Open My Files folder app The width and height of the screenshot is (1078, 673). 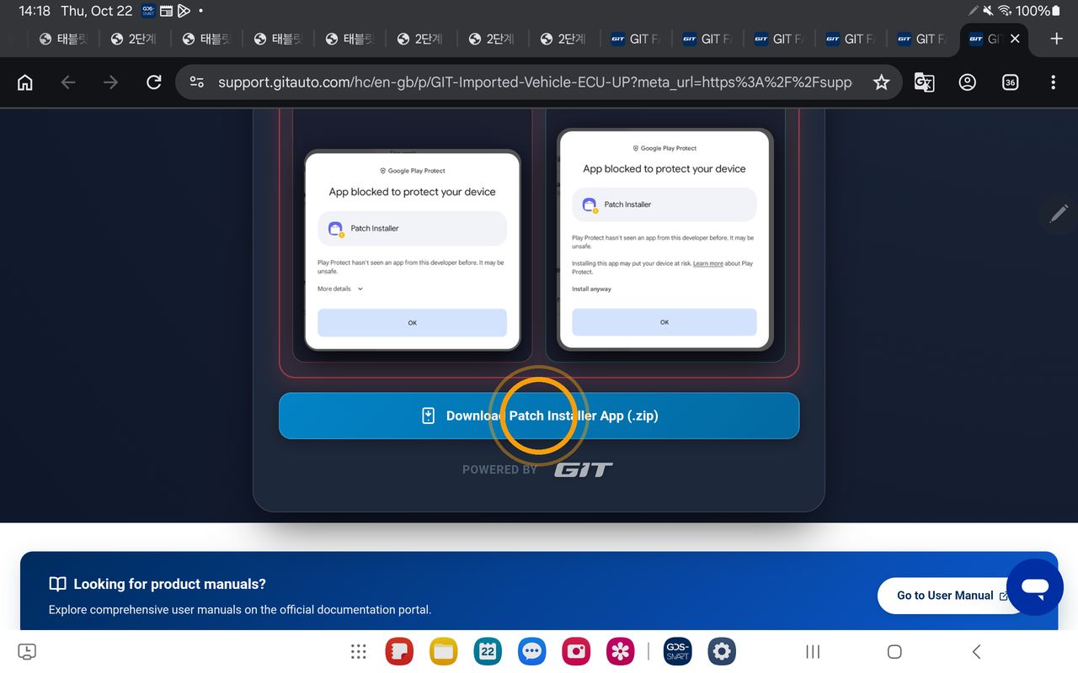click(x=443, y=651)
